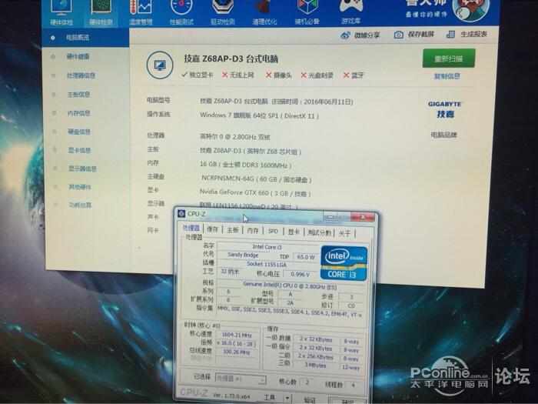Click the 鲁大师 mascot avatar
Screen dimensions: 538x404
coord(470,9)
